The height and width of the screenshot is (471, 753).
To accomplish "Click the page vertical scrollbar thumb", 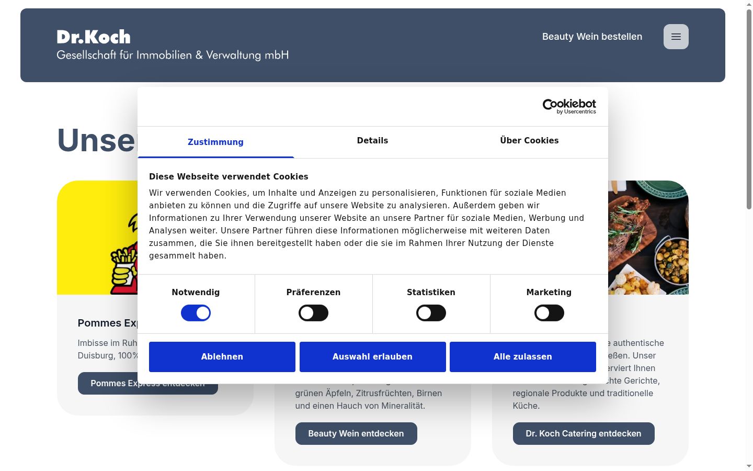I will [749, 110].
